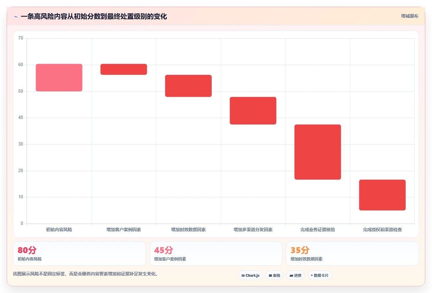
Task: Select the 表格 tag chip
Action: 274,275
